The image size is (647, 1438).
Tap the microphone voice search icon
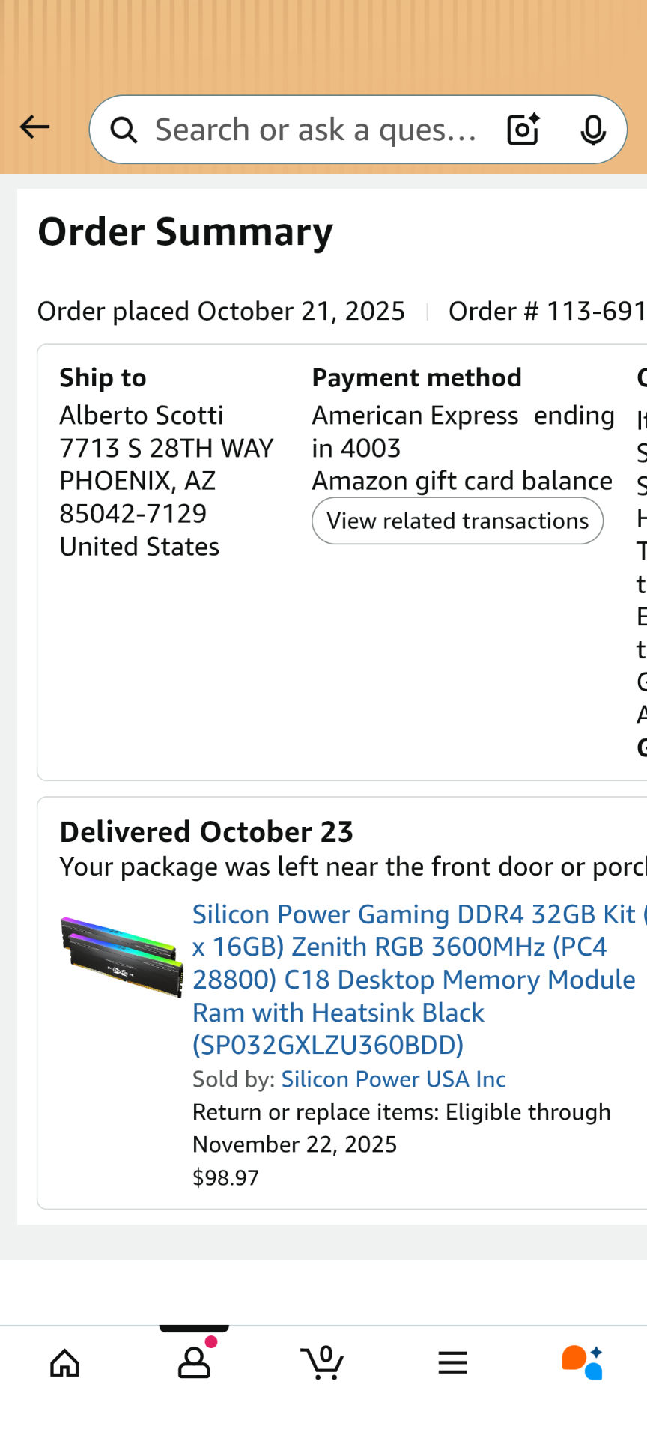[593, 130]
